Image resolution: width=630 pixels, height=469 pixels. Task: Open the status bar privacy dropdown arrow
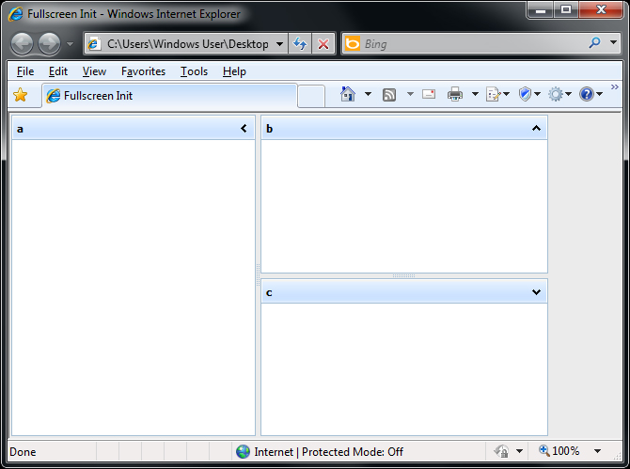click(x=519, y=451)
